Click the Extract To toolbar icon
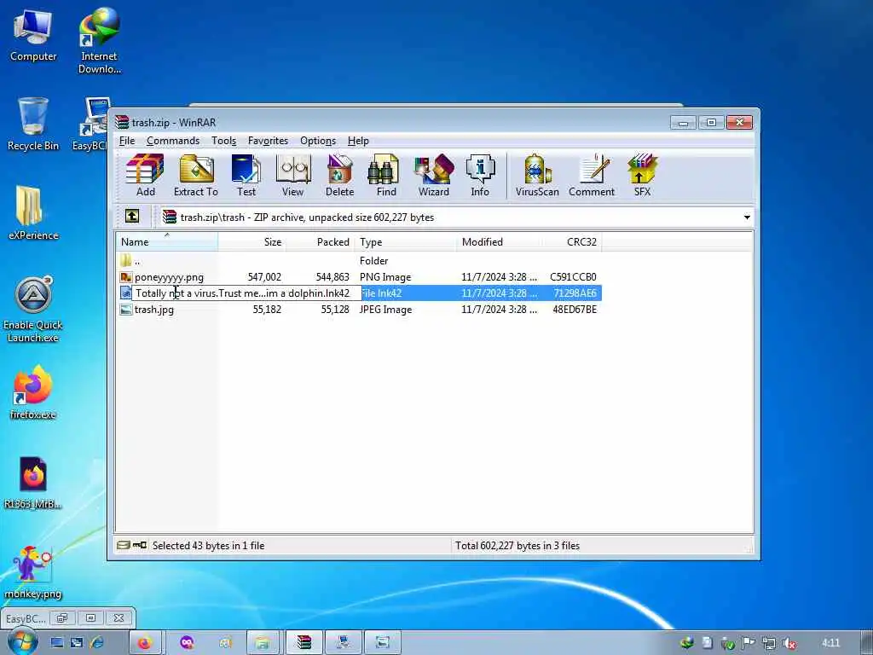The height and width of the screenshot is (655, 873). [196, 176]
